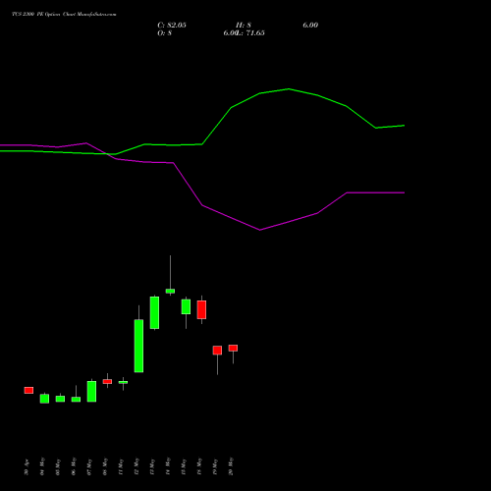
Task: Click the '18 May' date label
Action: click(199, 466)
